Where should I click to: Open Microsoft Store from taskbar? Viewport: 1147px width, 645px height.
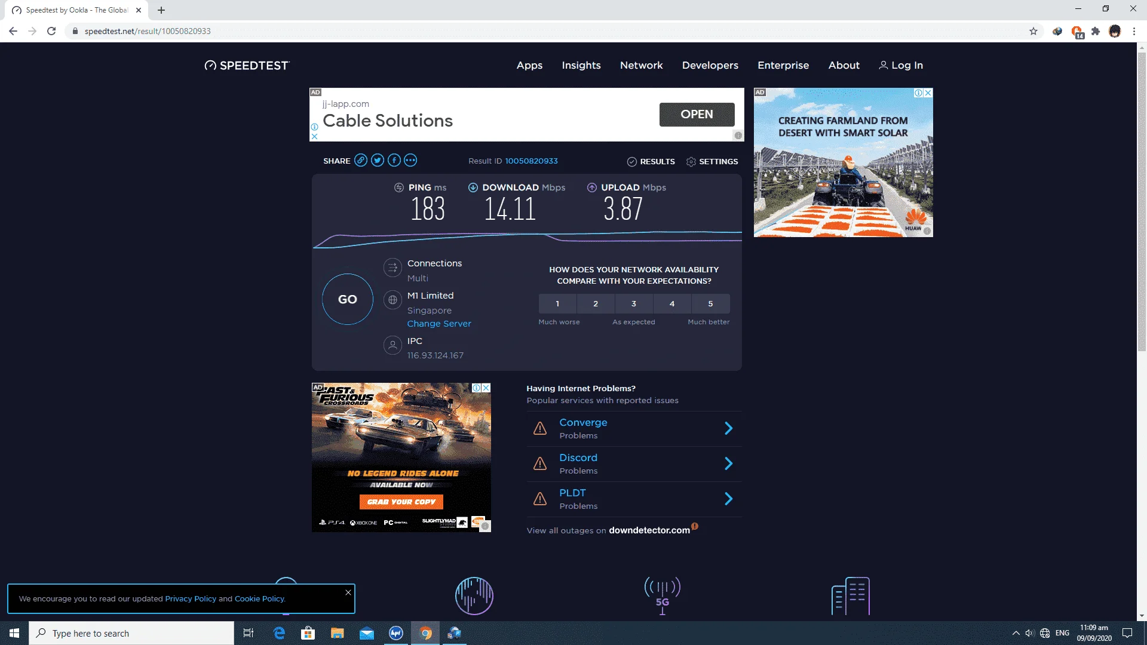(308, 633)
